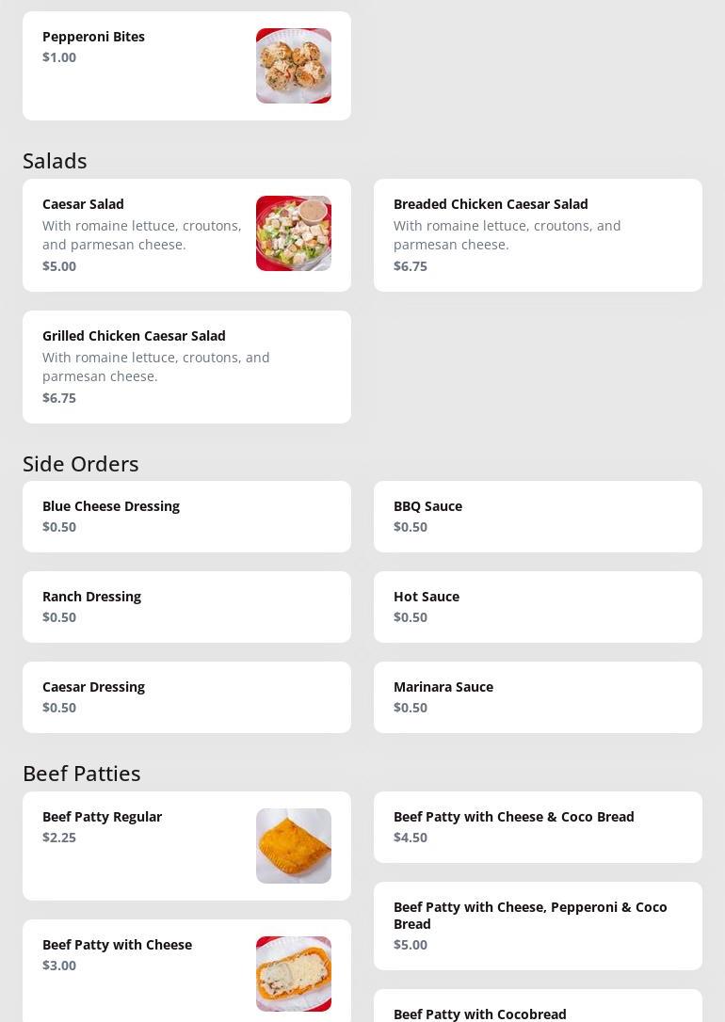Click the Beef Patty with Cheese photo

click(293, 974)
